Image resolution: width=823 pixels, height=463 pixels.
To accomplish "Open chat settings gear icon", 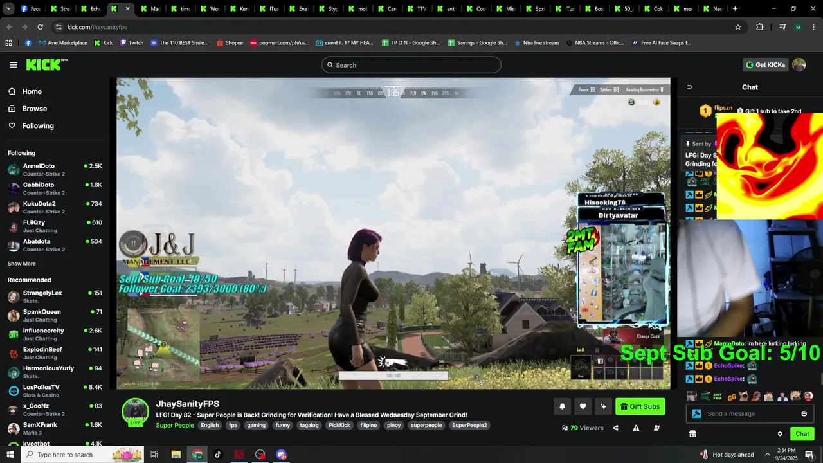I will [780, 434].
